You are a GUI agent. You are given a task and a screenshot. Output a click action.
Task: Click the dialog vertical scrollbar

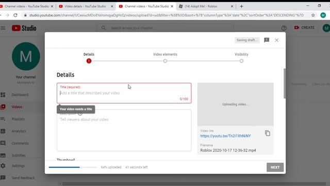tap(285, 84)
